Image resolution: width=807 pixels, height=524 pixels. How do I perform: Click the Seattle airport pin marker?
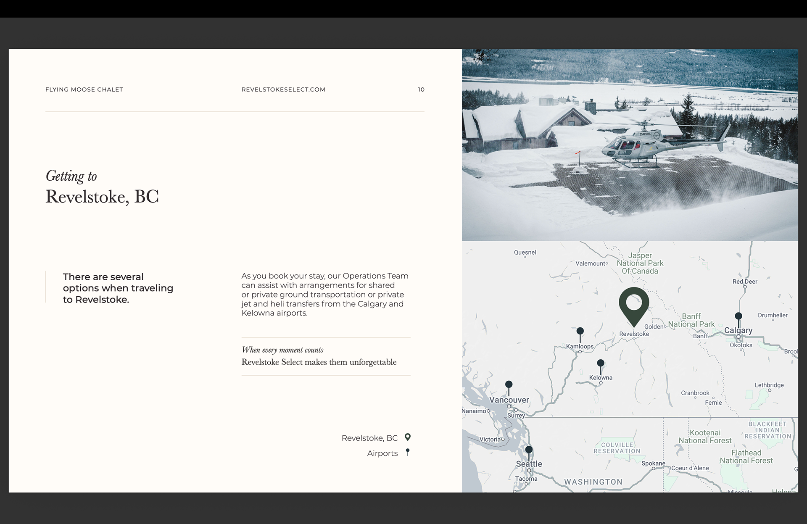tap(529, 450)
